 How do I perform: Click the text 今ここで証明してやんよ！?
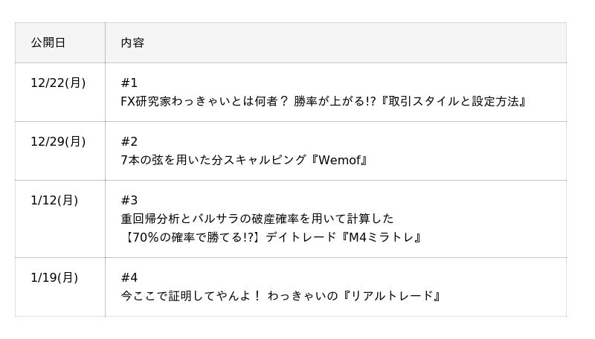191,297
